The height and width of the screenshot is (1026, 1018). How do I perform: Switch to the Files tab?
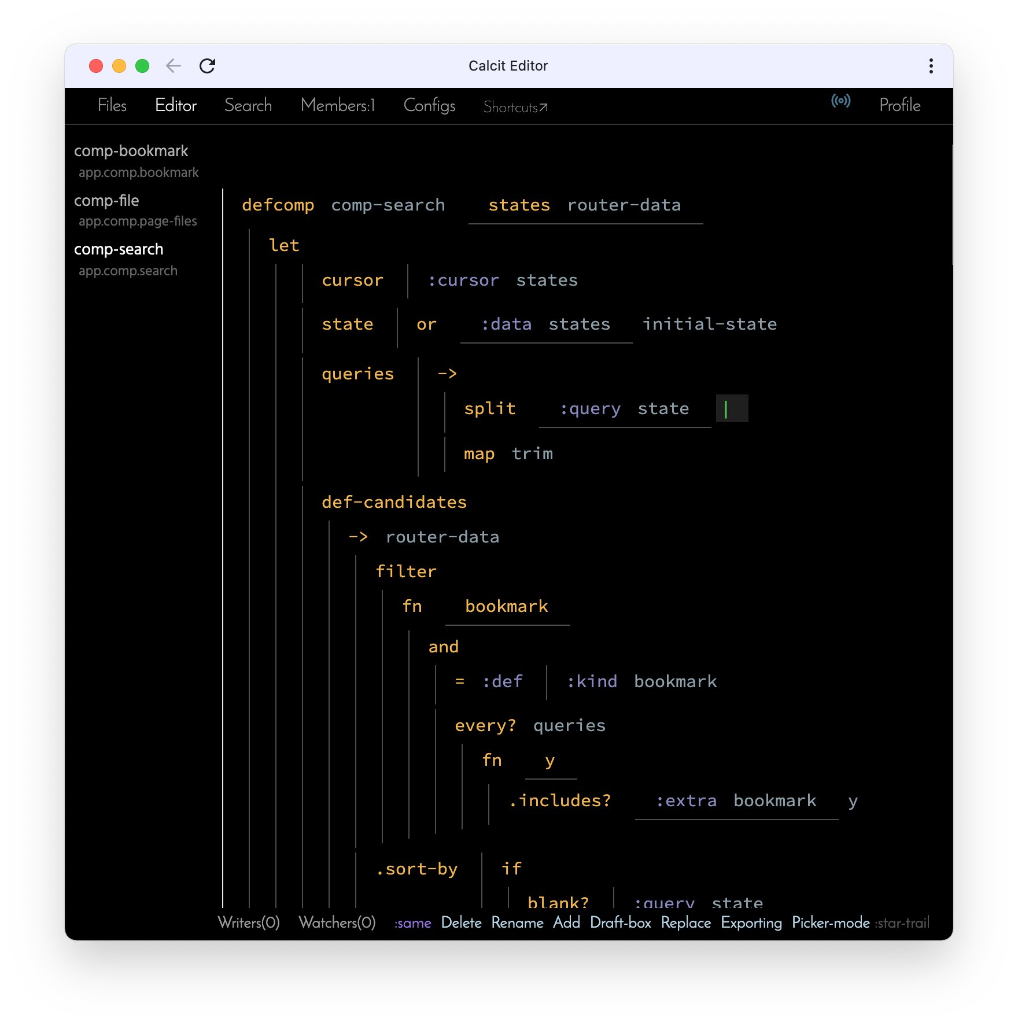coord(112,105)
